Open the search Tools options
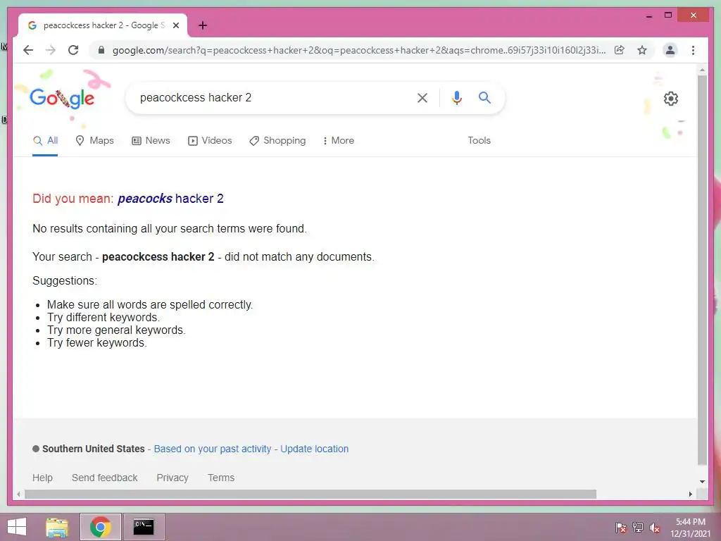This screenshot has width=721, height=541. point(479,141)
